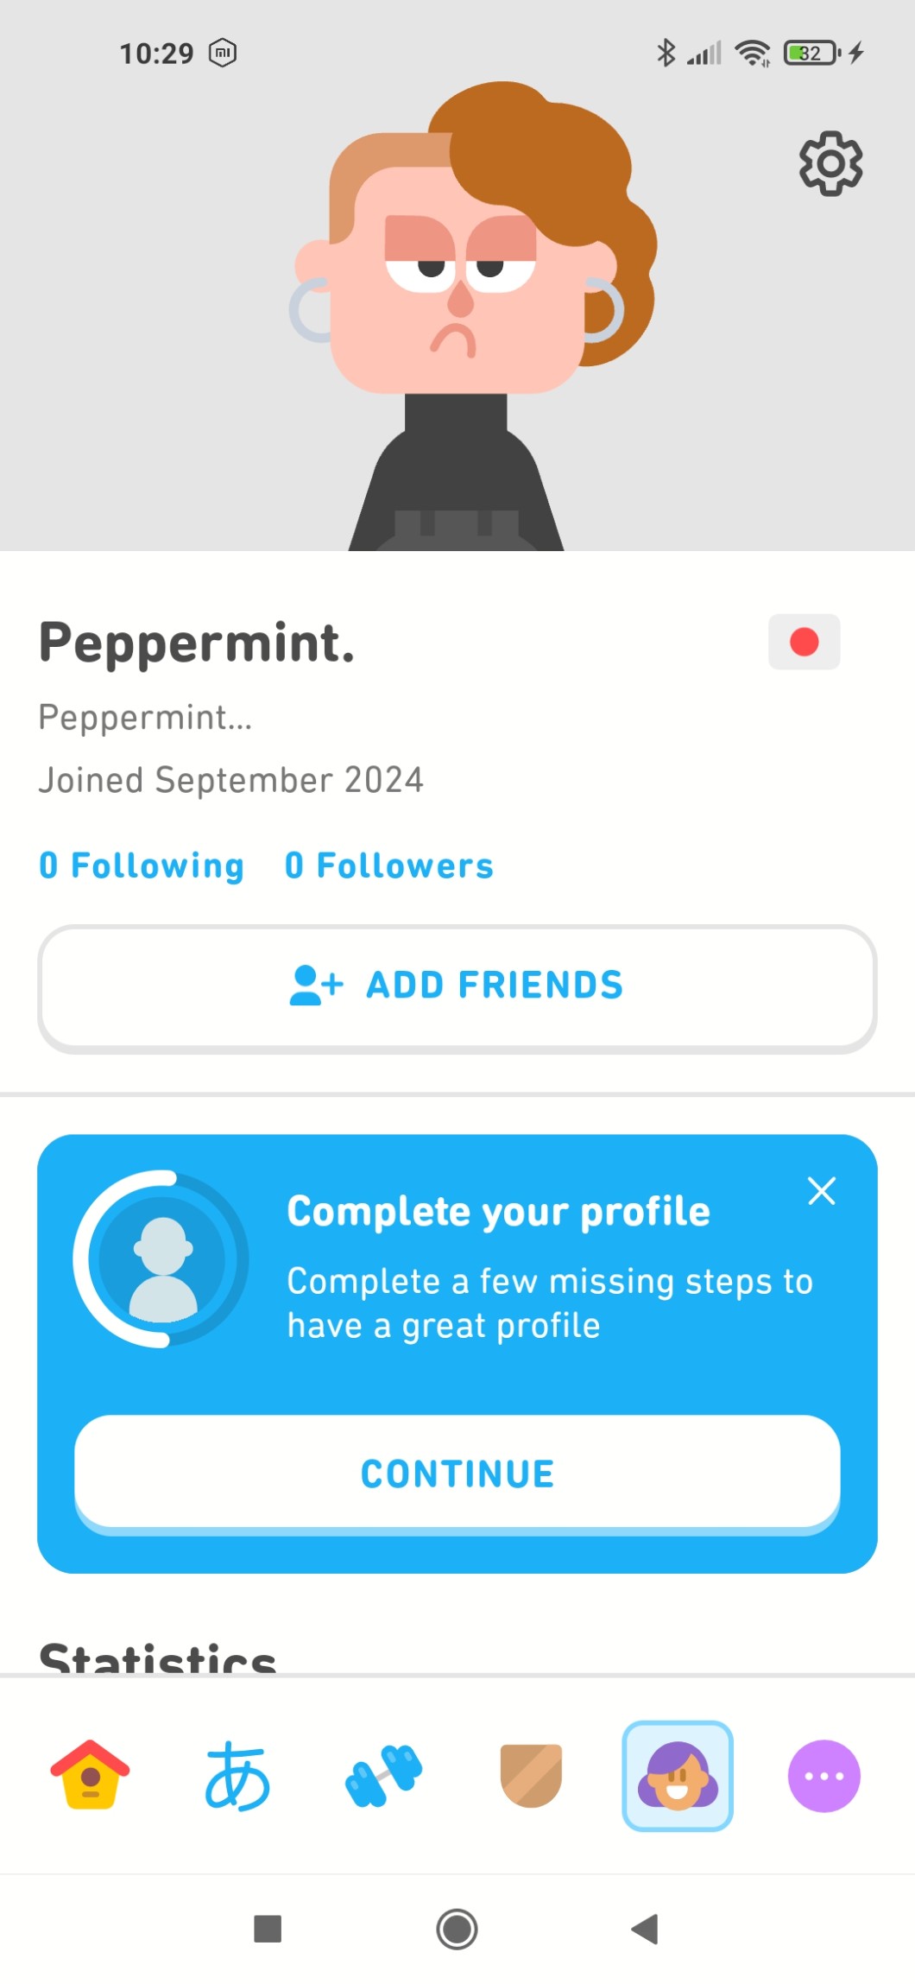915x1984 pixels.
Task: Open the Leagues shield tab
Action: tap(531, 1775)
